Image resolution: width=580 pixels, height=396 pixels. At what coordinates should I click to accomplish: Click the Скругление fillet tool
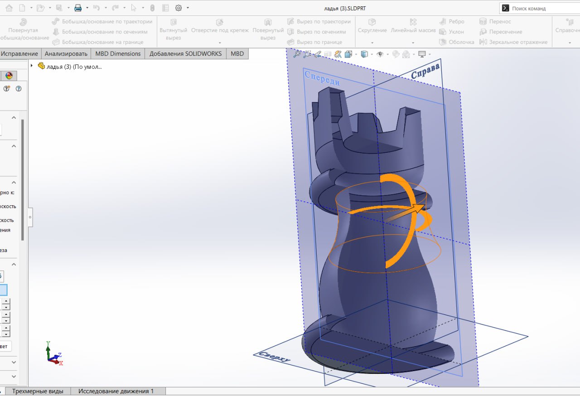coord(372,26)
